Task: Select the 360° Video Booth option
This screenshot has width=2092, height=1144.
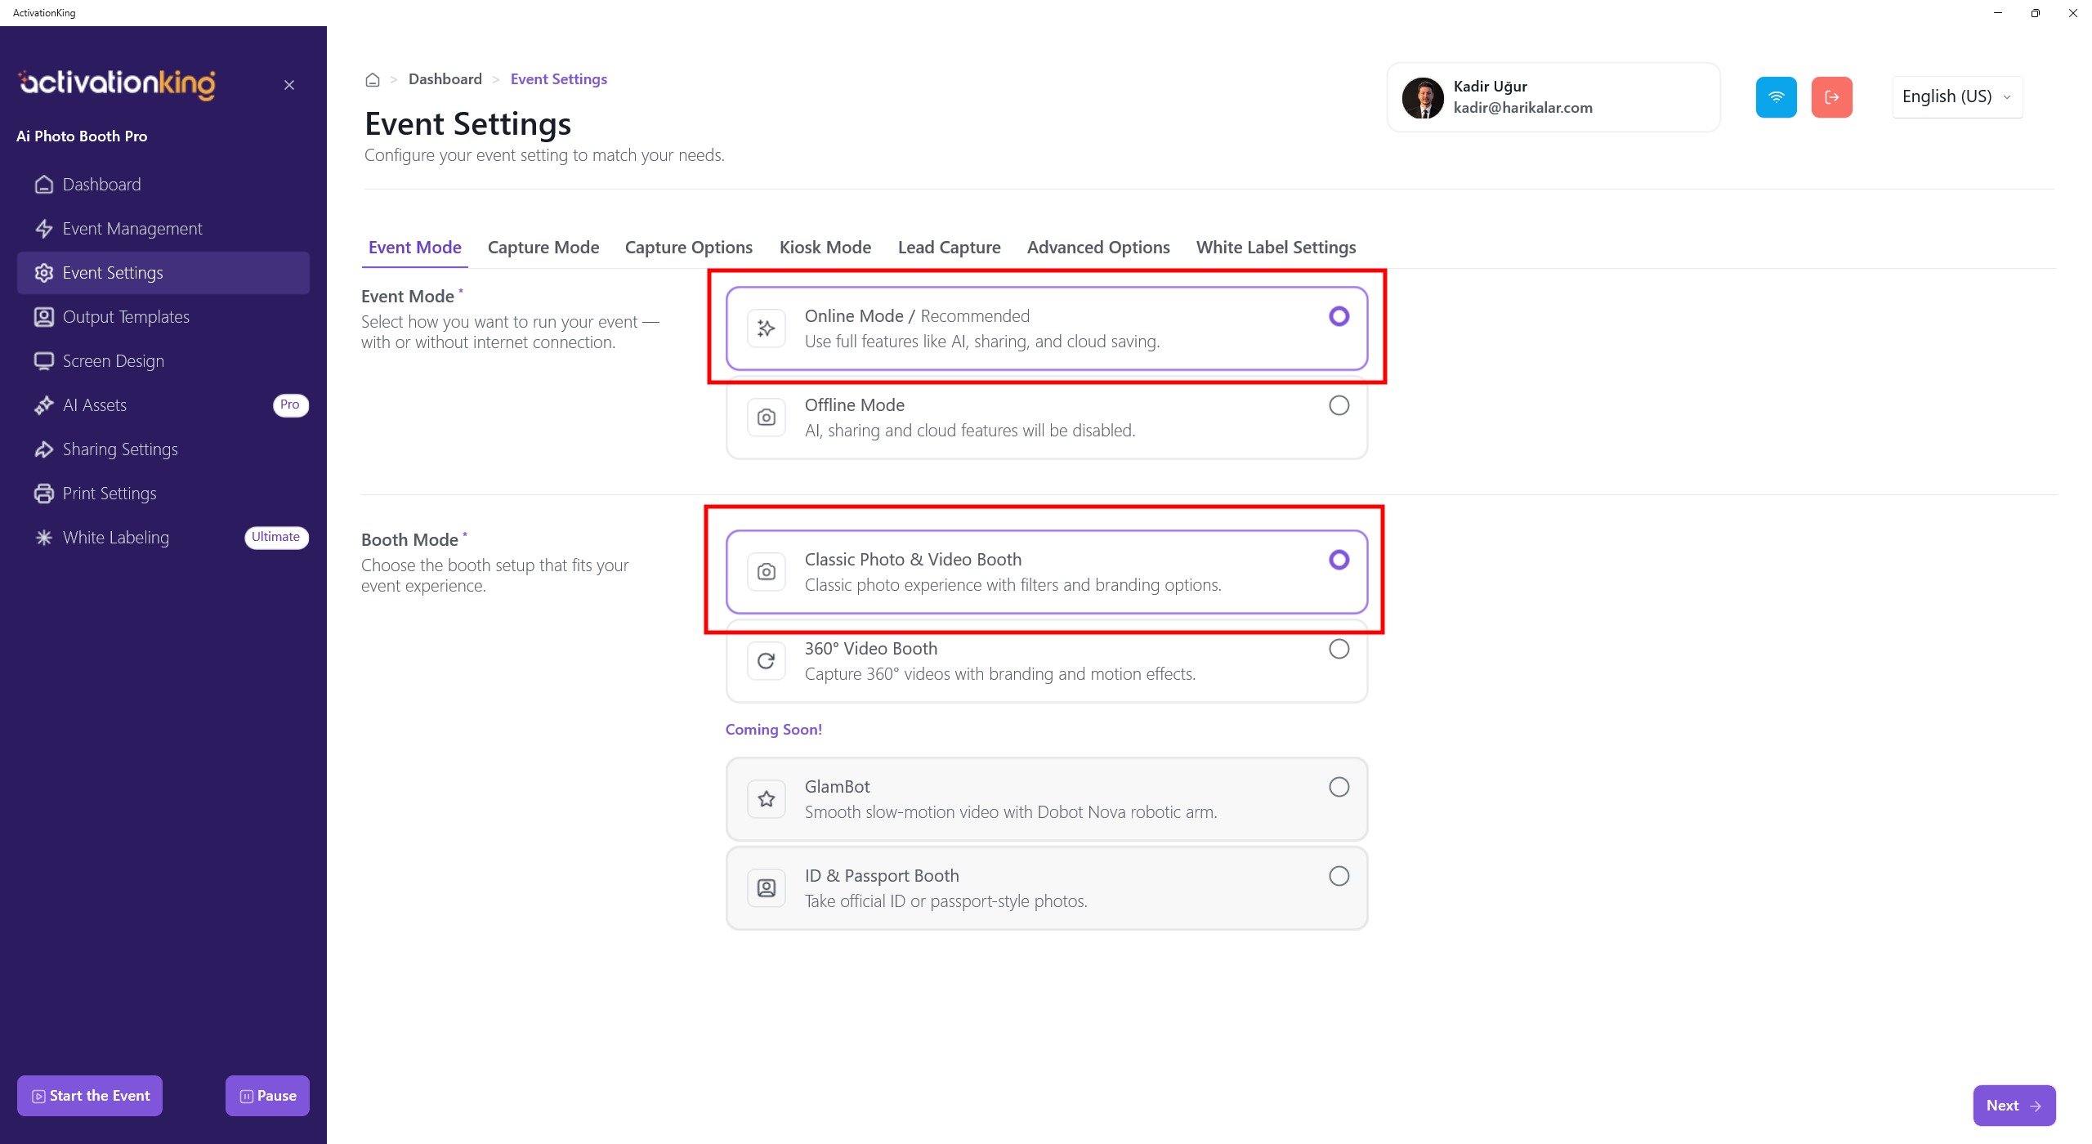Action: click(x=1339, y=649)
